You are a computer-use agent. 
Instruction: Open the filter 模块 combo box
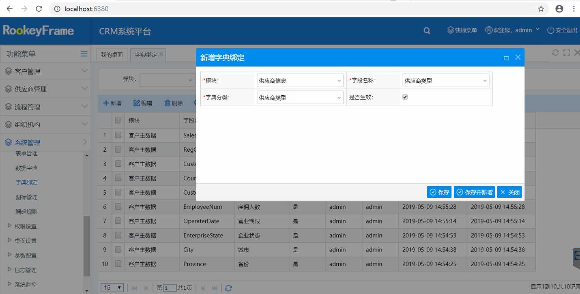167,79
